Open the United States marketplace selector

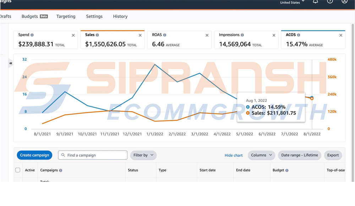click(x=292, y=2)
